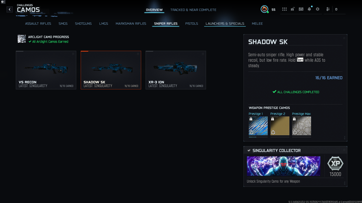The height and width of the screenshot is (203, 362).
Task: Open the headset chat icon
Action: coord(301,9)
